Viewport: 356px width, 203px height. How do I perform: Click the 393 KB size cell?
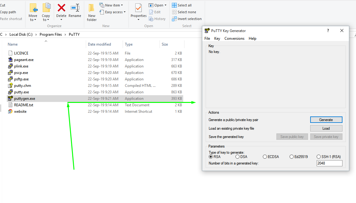177,99
